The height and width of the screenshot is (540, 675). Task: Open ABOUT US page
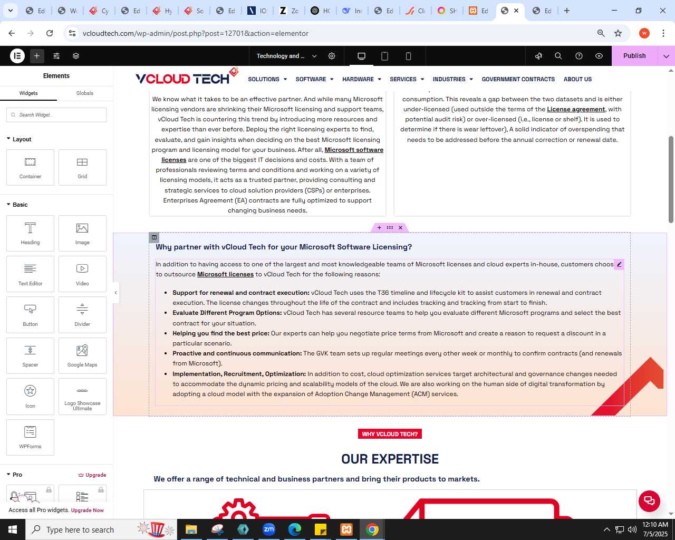577,79
